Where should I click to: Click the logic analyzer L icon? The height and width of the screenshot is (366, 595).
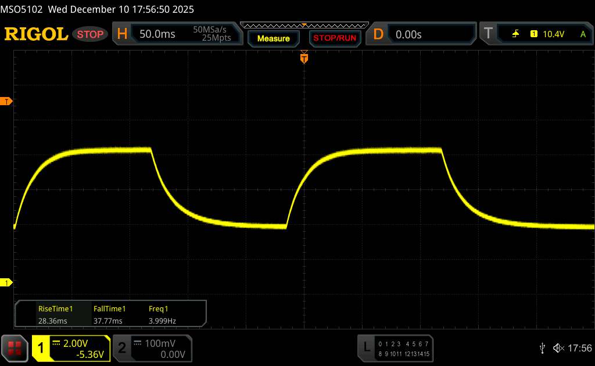[366, 347]
